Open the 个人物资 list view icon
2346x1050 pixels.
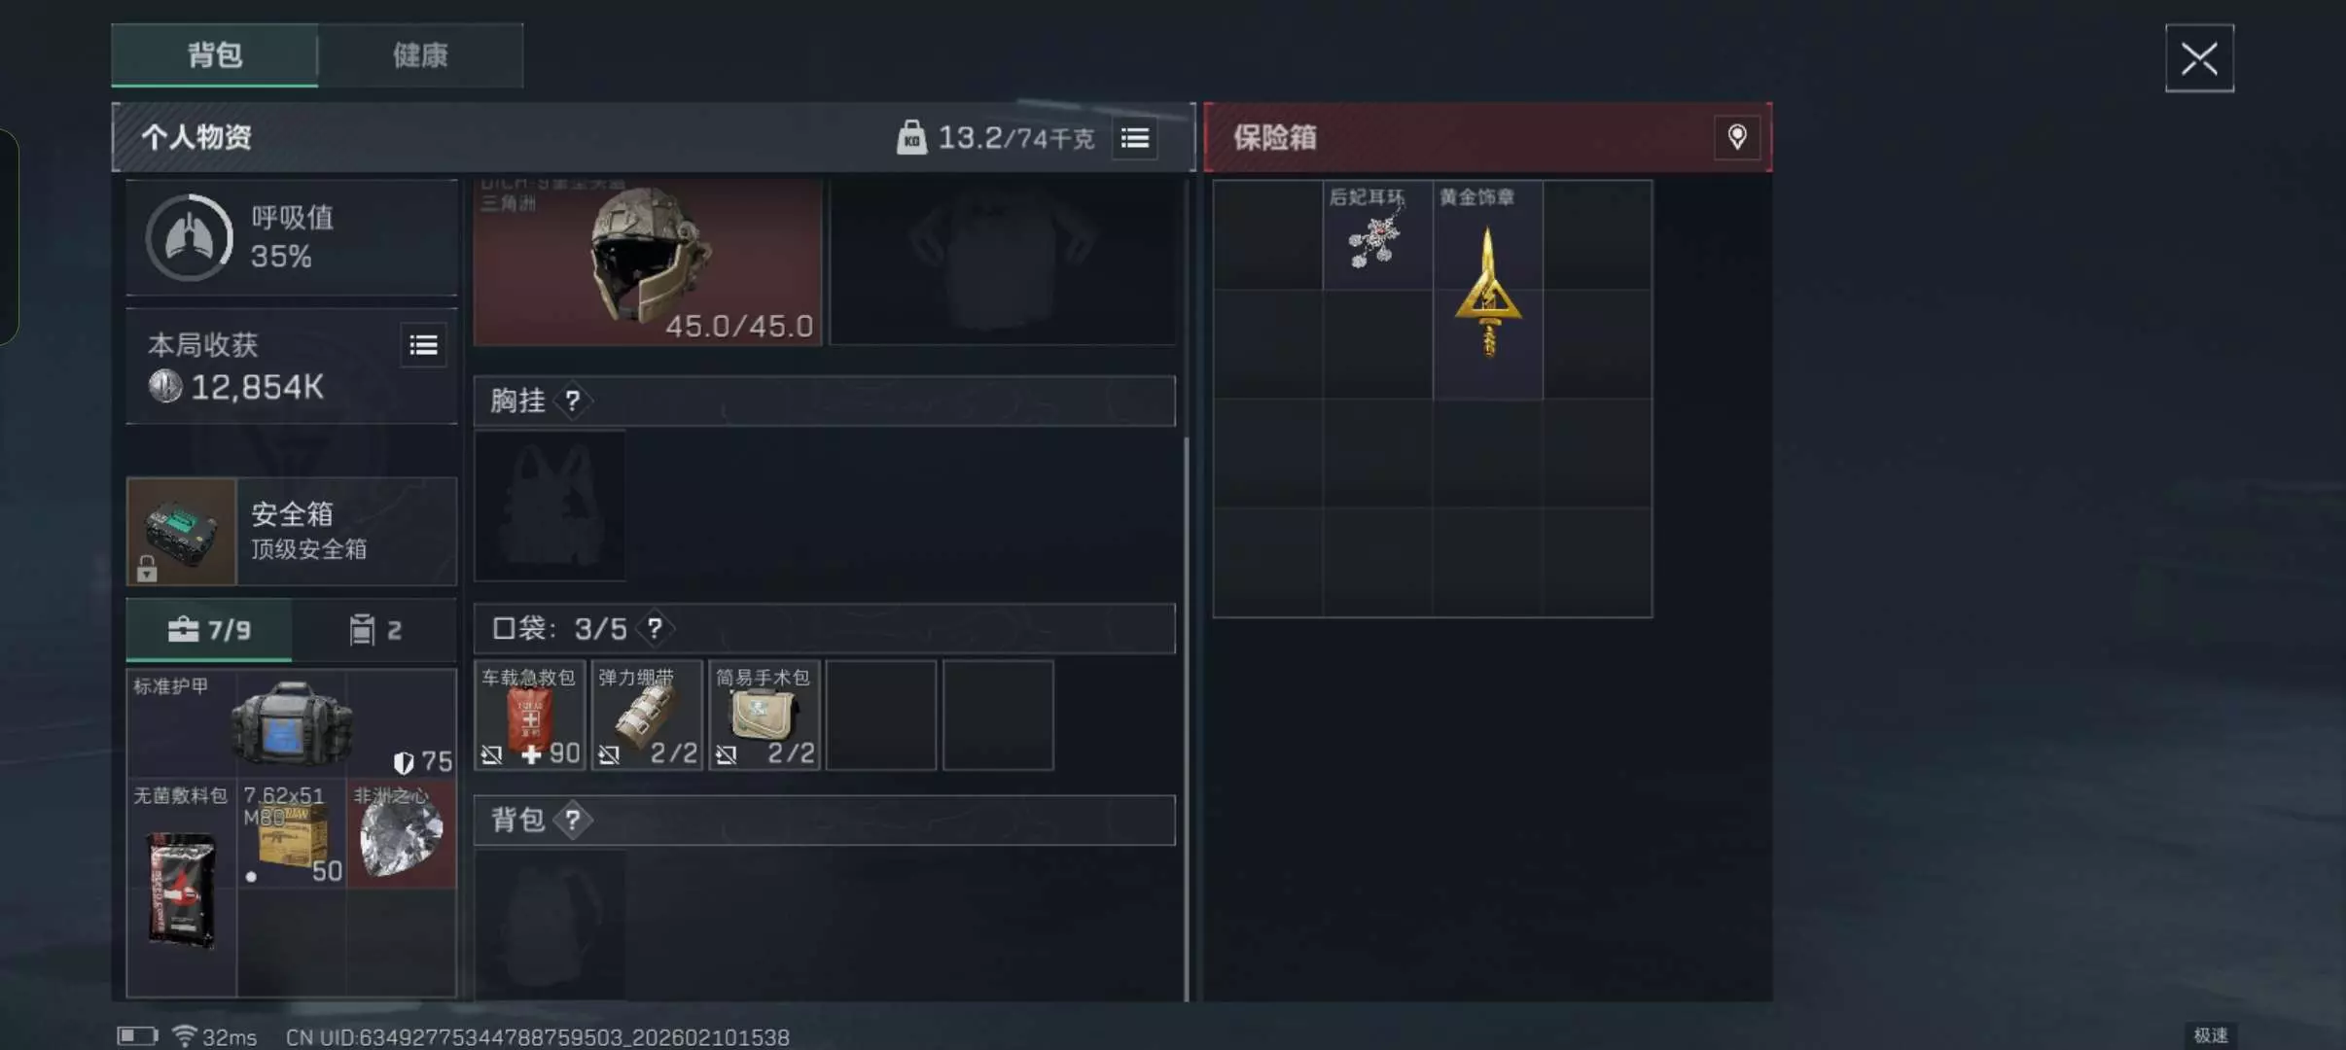point(1135,138)
